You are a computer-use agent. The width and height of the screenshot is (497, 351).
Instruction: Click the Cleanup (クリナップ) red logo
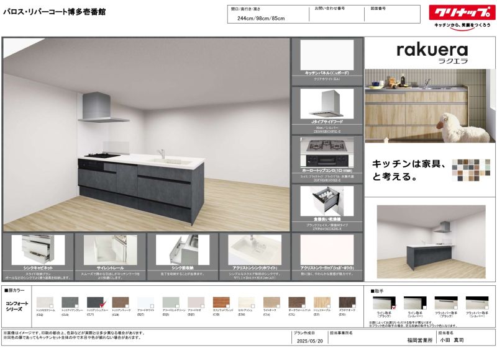pos(462,12)
